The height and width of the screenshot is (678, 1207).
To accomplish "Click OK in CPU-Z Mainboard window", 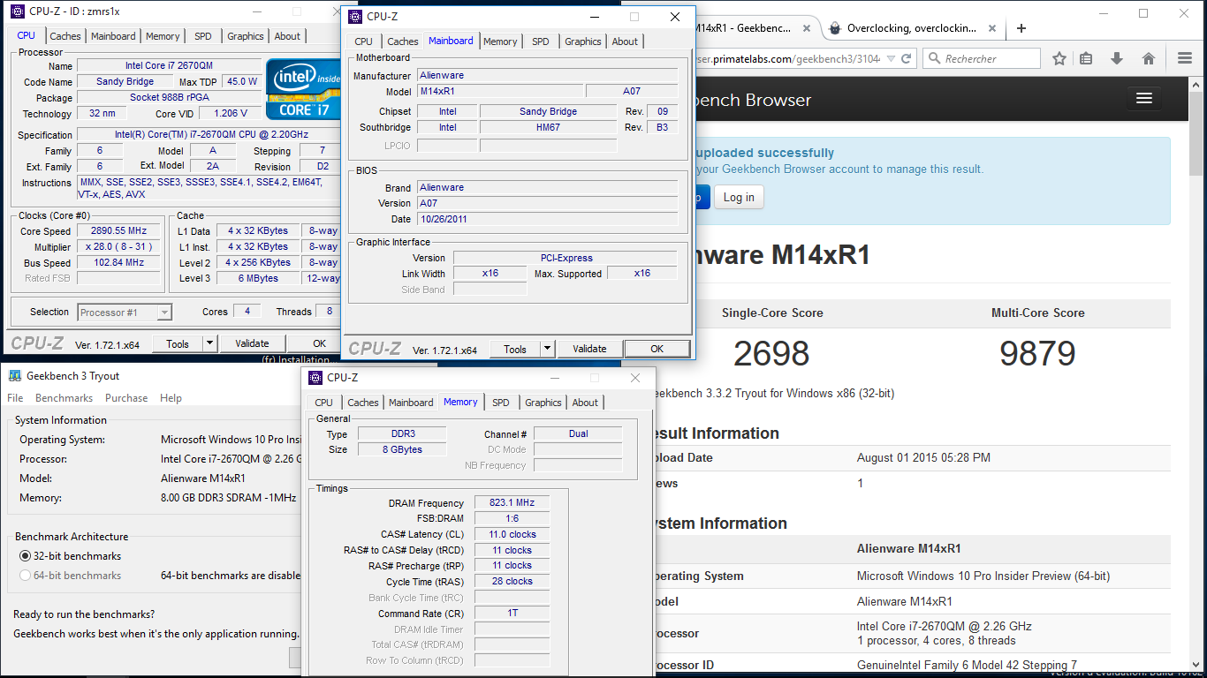I will point(657,349).
